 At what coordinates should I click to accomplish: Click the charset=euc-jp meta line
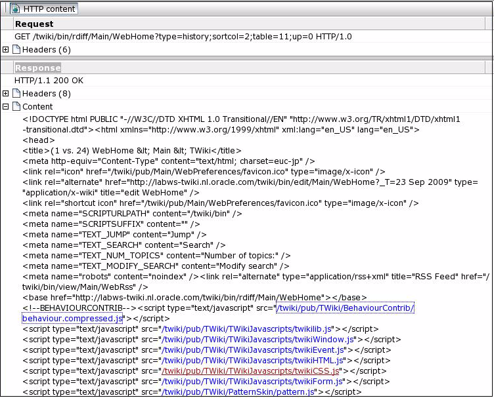(x=169, y=161)
